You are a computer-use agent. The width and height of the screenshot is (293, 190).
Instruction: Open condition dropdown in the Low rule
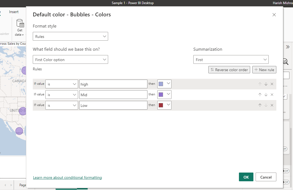click(62, 105)
